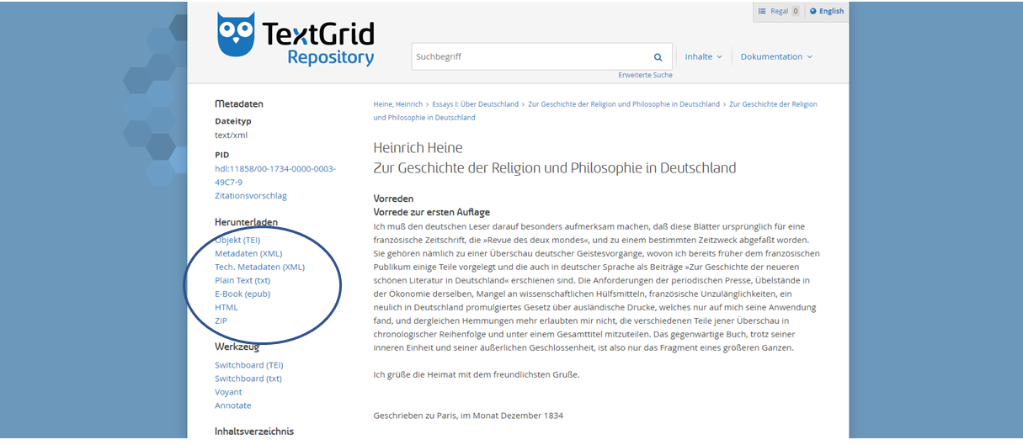Download the E-Book (epub) version
The width and height of the screenshot is (1023, 445).
[x=242, y=294]
